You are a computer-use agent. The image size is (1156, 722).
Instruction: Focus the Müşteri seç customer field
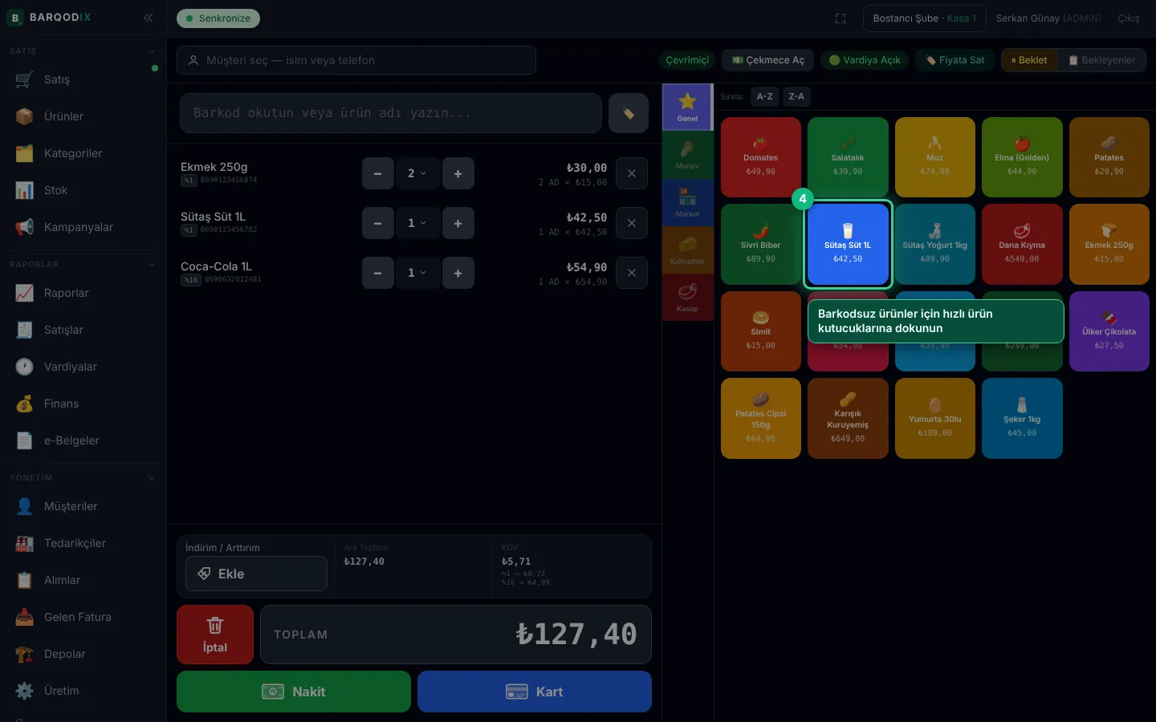click(356, 60)
